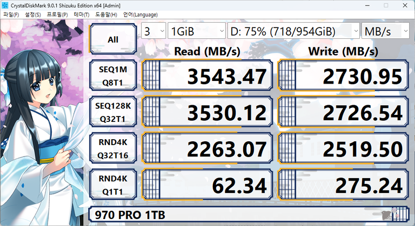Open the test size dropdown showing 1GiB
Viewport: 415px width, 226px height.
click(197, 31)
